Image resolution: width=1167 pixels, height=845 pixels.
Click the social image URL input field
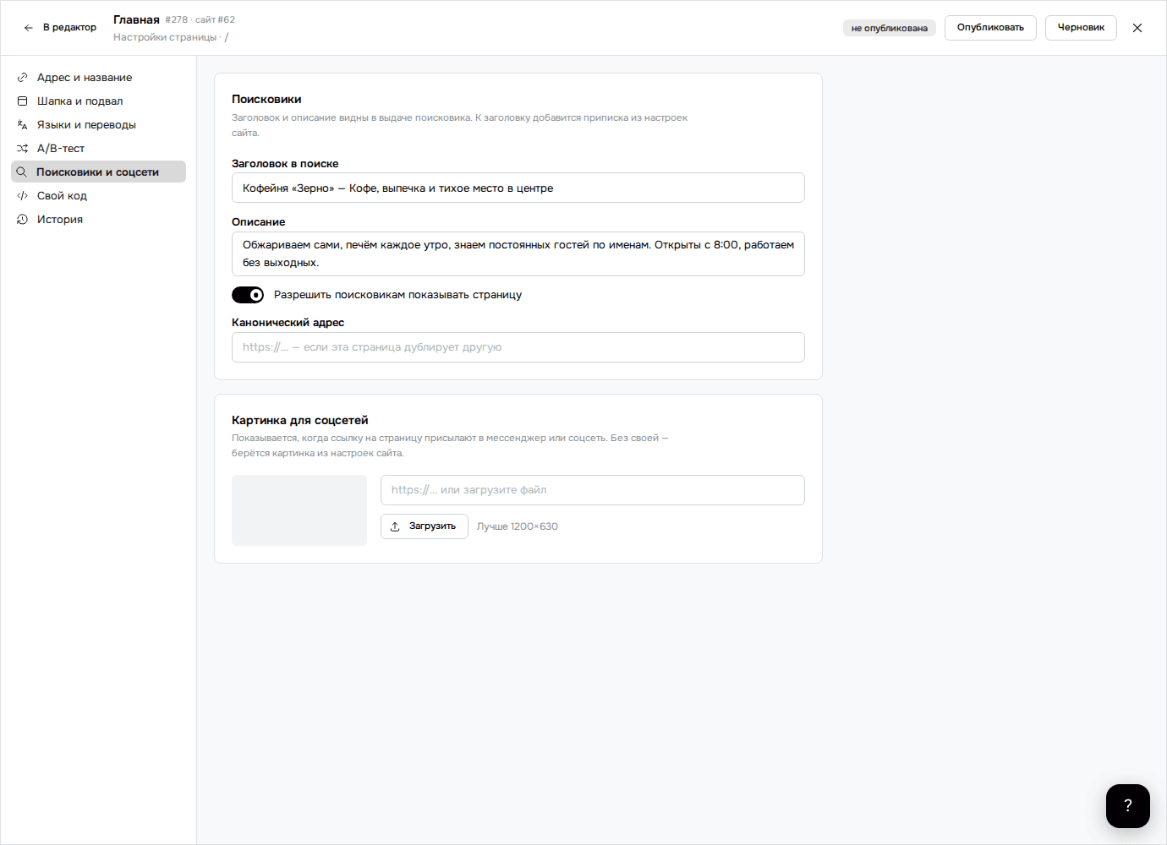pyautogui.click(x=593, y=490)
